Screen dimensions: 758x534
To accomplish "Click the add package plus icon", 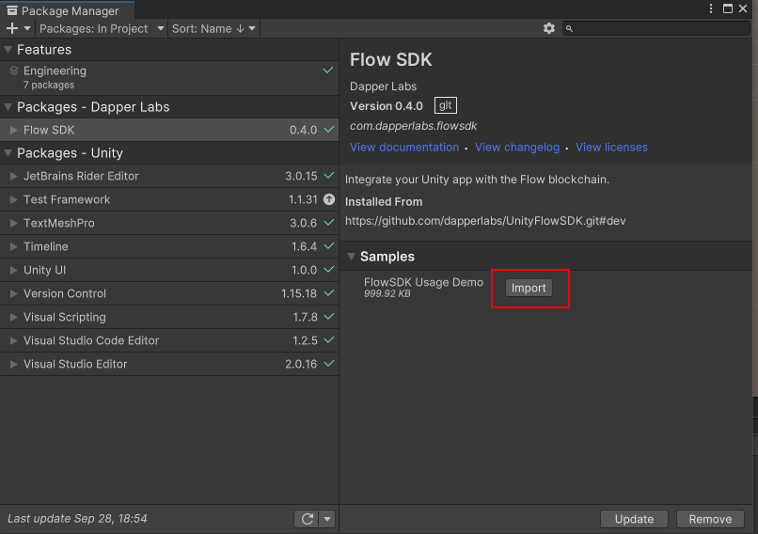I will pyautogui.click(x=12, y=28).
